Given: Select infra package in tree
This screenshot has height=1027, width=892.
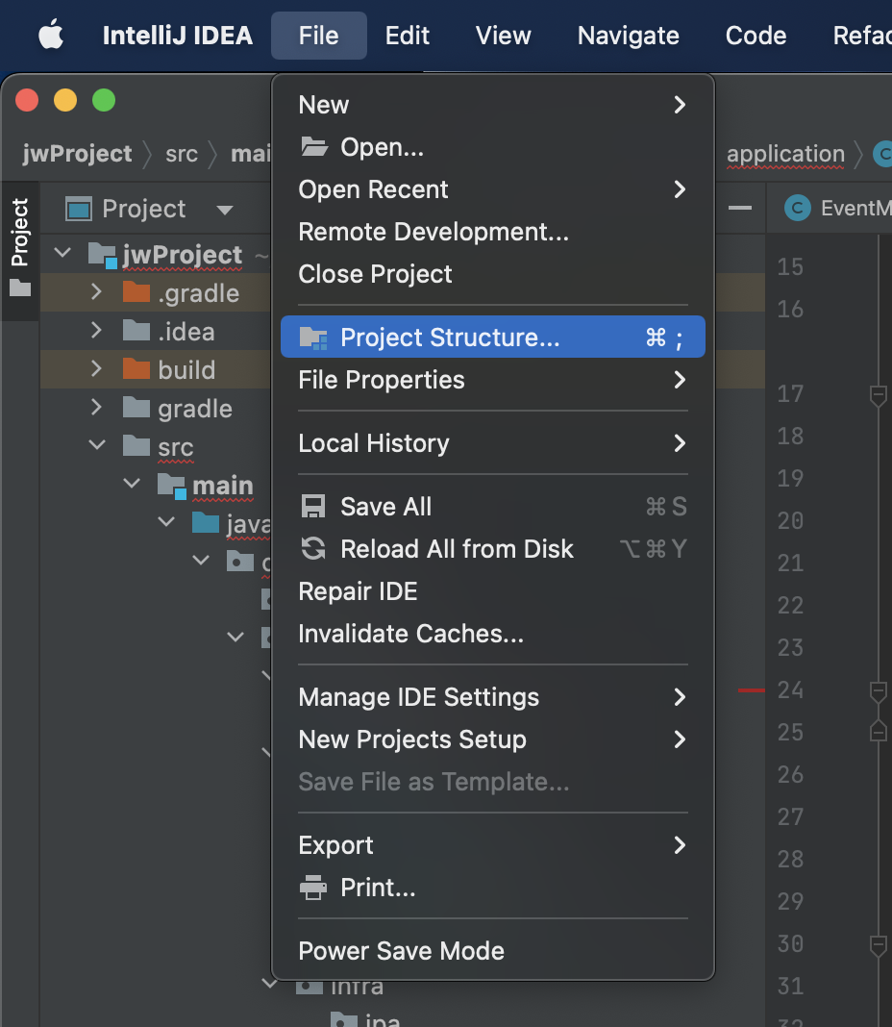Looking at the screenshot, I should (x=357, y=987).
